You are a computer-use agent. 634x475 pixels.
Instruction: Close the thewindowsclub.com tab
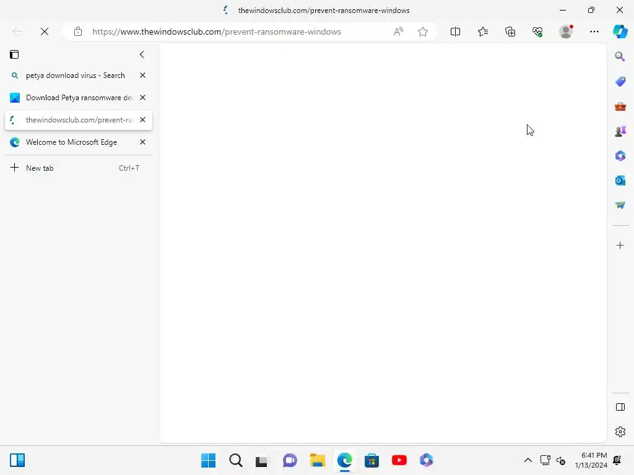tap(143, 120)
